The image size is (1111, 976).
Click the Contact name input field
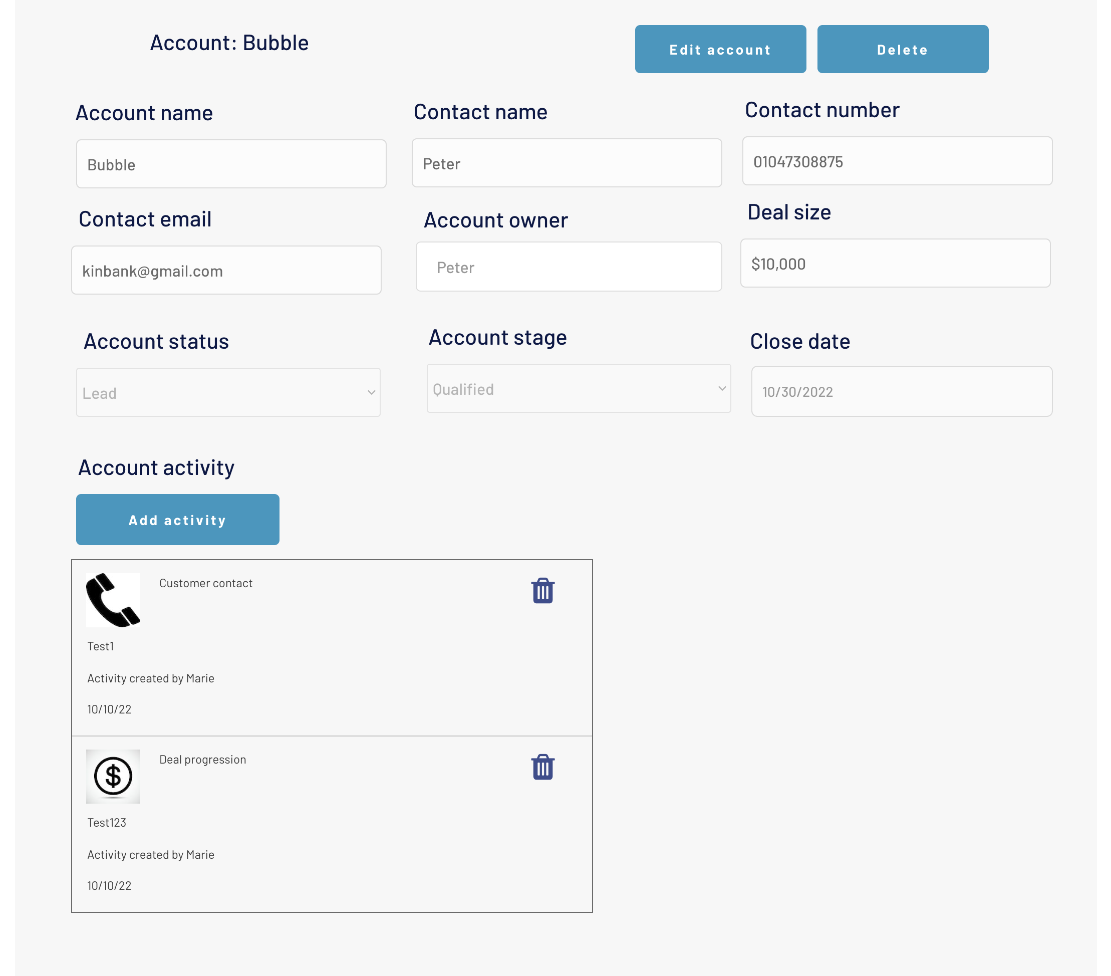coord(567,163)
